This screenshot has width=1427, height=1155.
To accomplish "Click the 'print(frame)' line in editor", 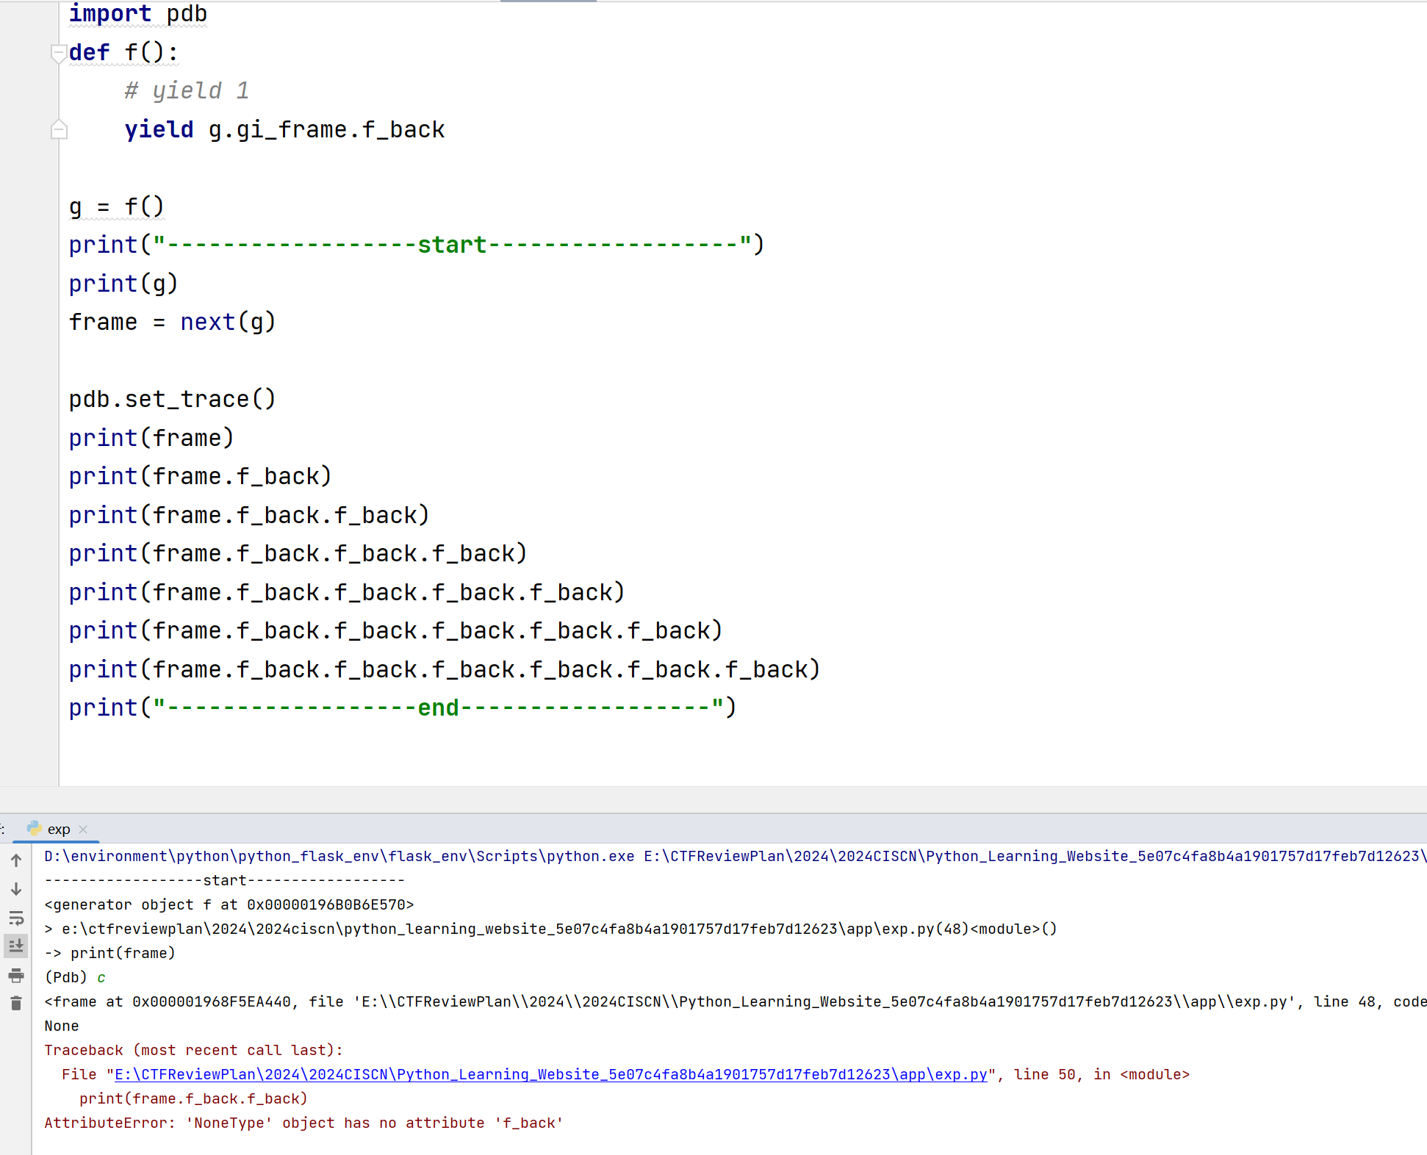I will click(151, 438).
